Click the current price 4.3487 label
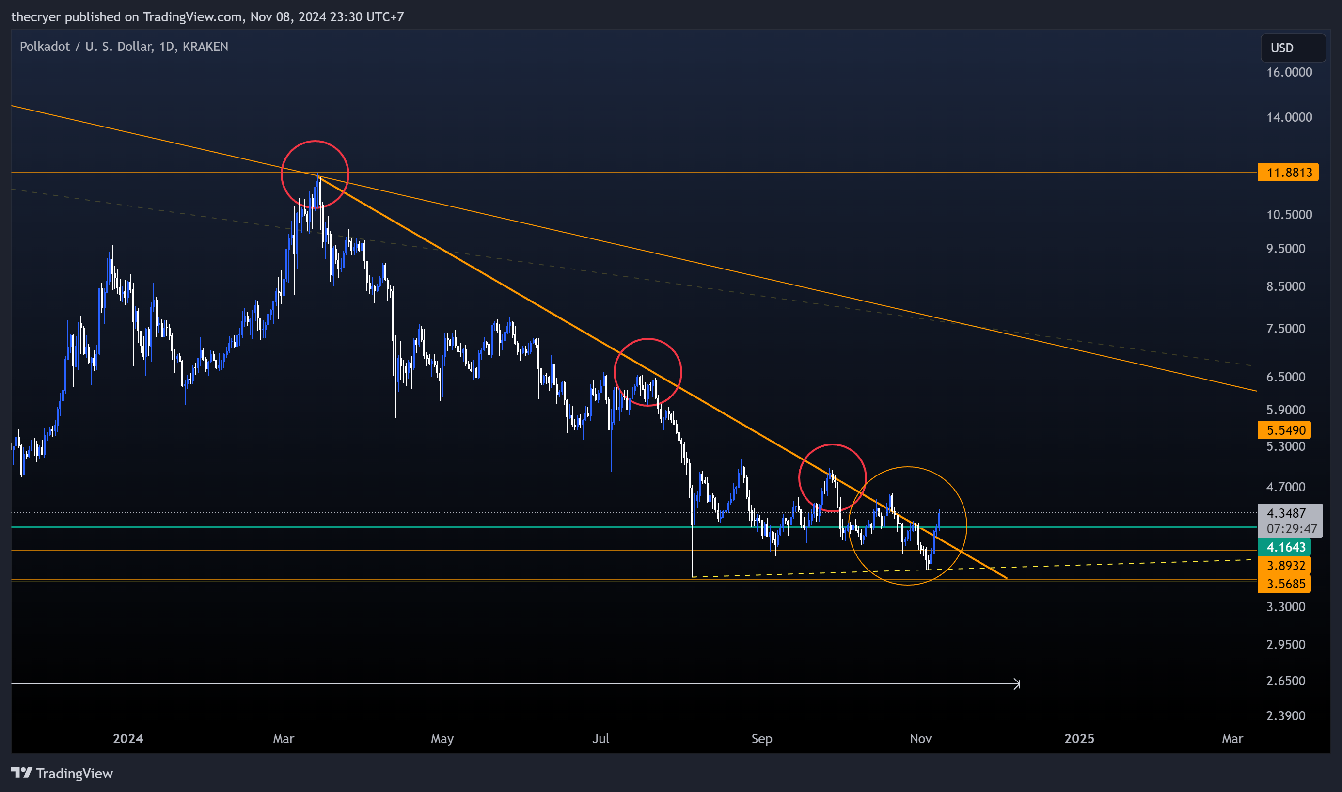 (x=1286, y=513)
